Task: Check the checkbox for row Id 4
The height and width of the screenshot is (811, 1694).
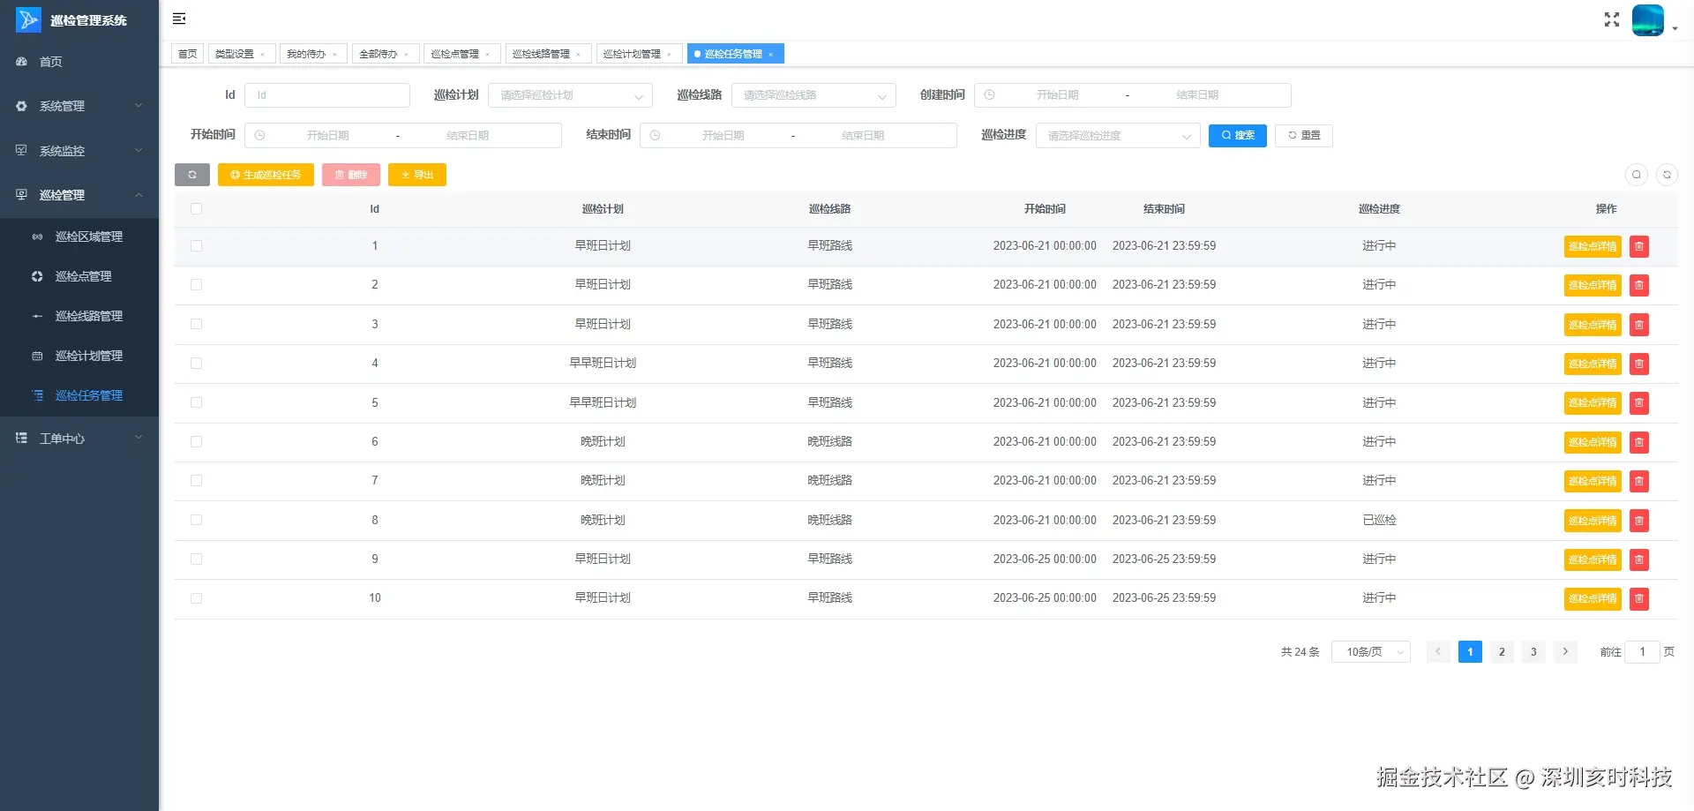Action: [x=196, y=364]
